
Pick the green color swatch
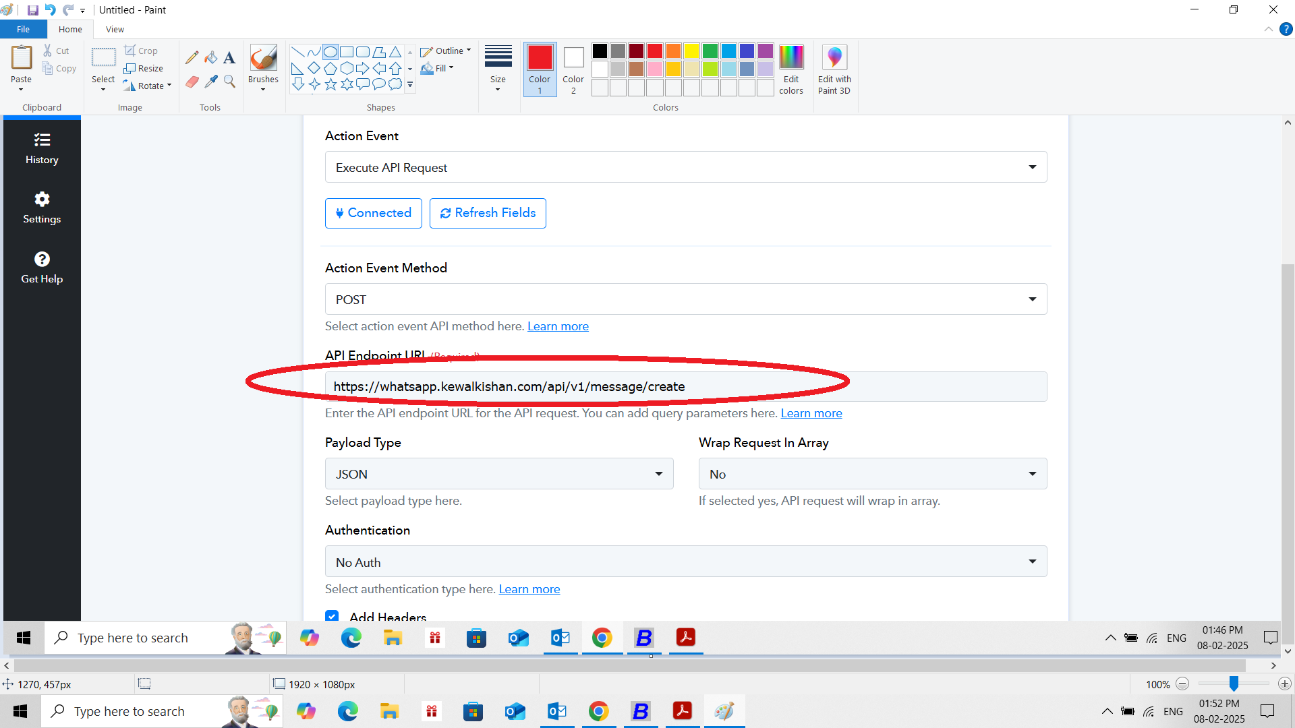coord(710,51)
